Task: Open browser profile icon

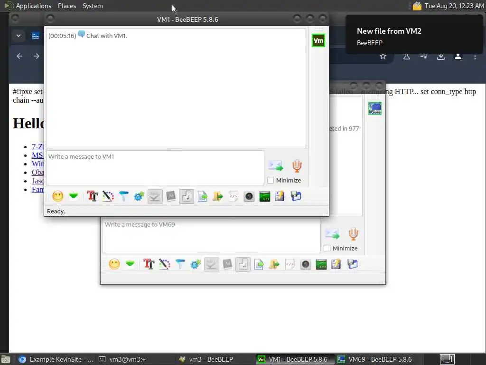Action: click(458, 57)
